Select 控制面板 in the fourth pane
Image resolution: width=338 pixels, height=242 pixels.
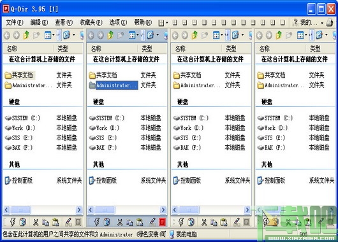point(275,180)
